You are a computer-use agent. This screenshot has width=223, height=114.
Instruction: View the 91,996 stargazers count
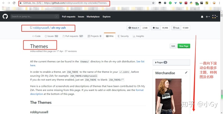(165, 28)
